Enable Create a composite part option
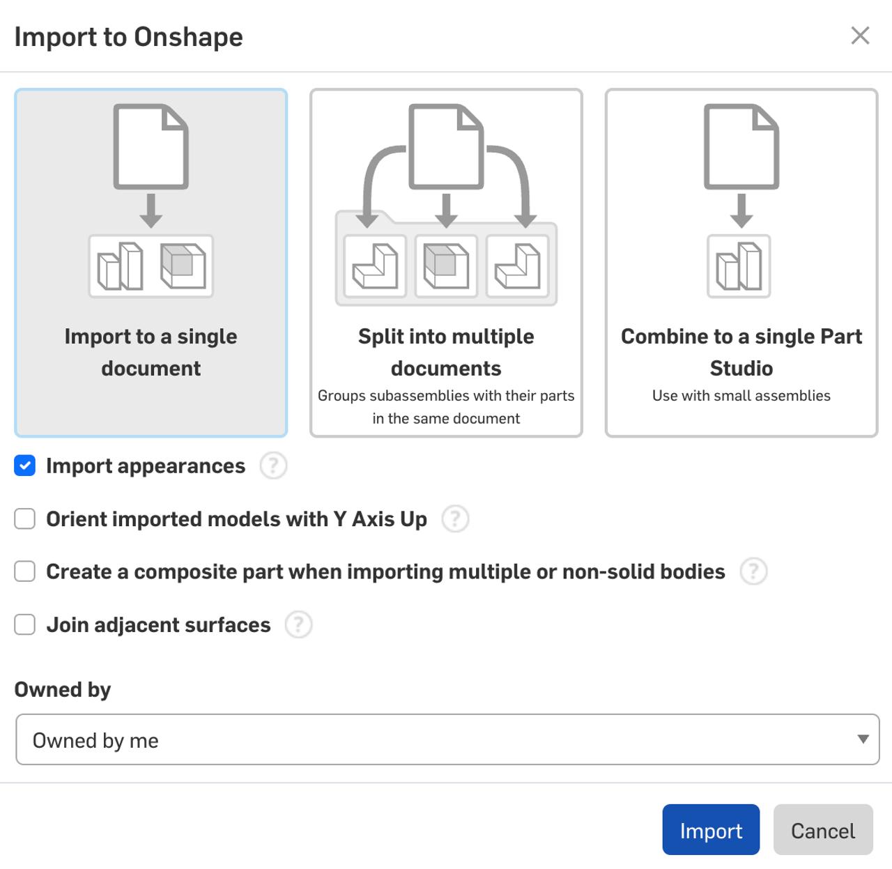 [24, 571]
